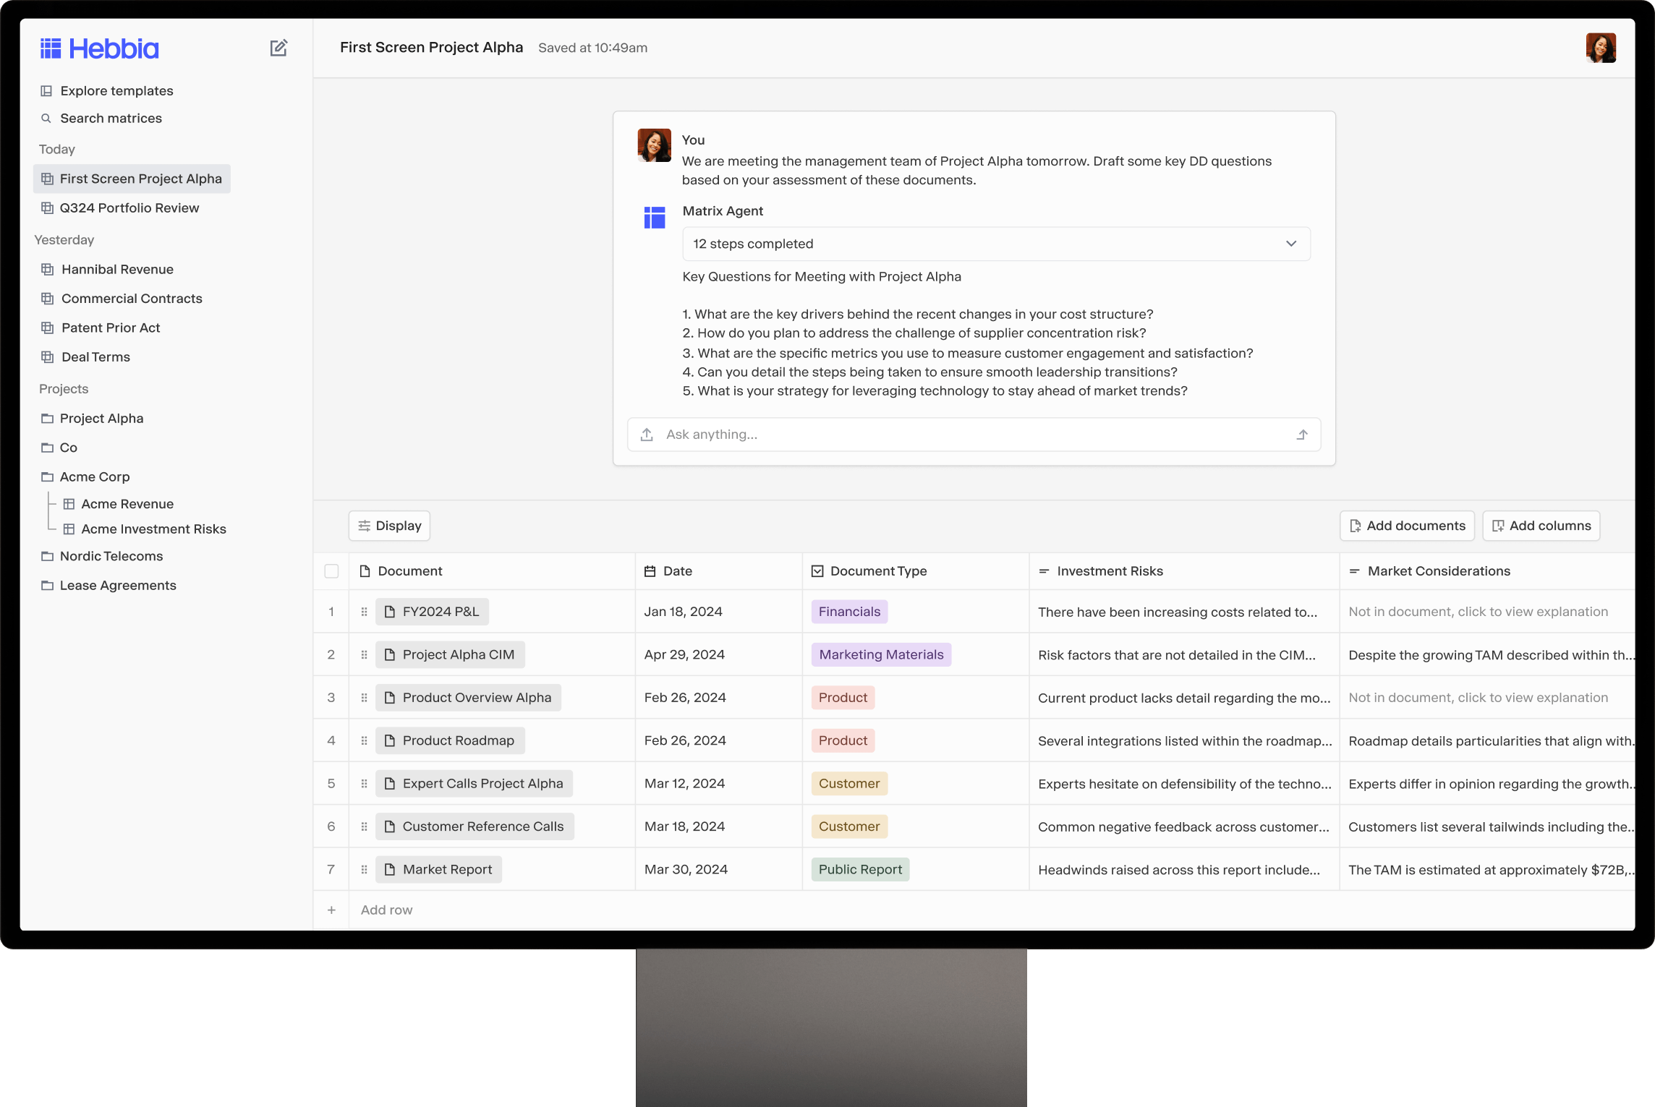Image resolution: width=1655 pixels, height=1107 pixels.
Task: Click the Marketing Materials tag
Action: [881, 654]
